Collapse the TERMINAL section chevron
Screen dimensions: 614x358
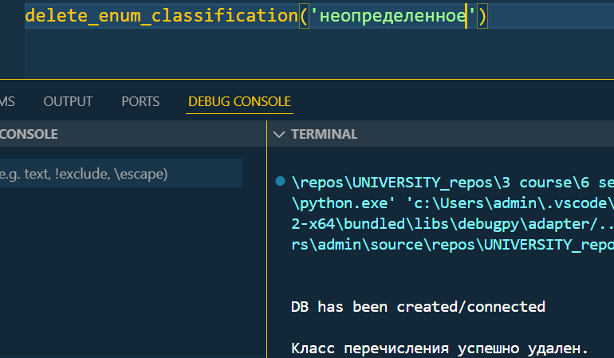(279, 134)
